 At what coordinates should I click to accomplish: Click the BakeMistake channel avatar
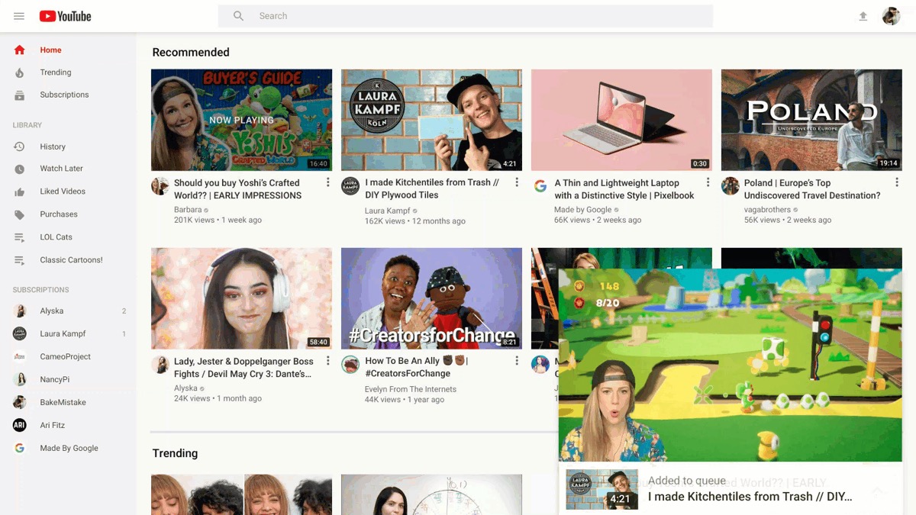(20, 403)
